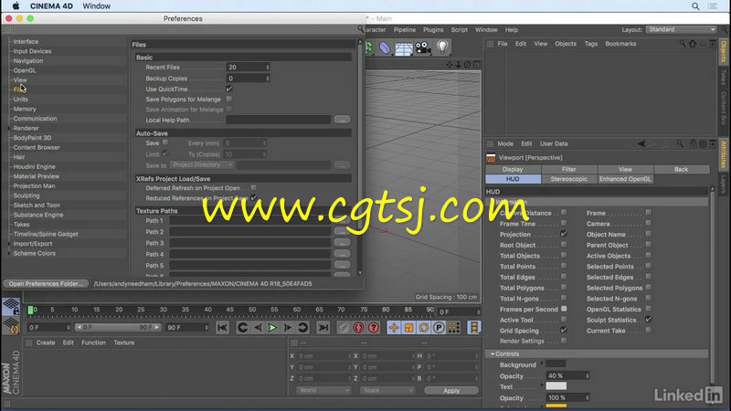
Task: Click the locked workplane icon at left
Action: point(11,306)
